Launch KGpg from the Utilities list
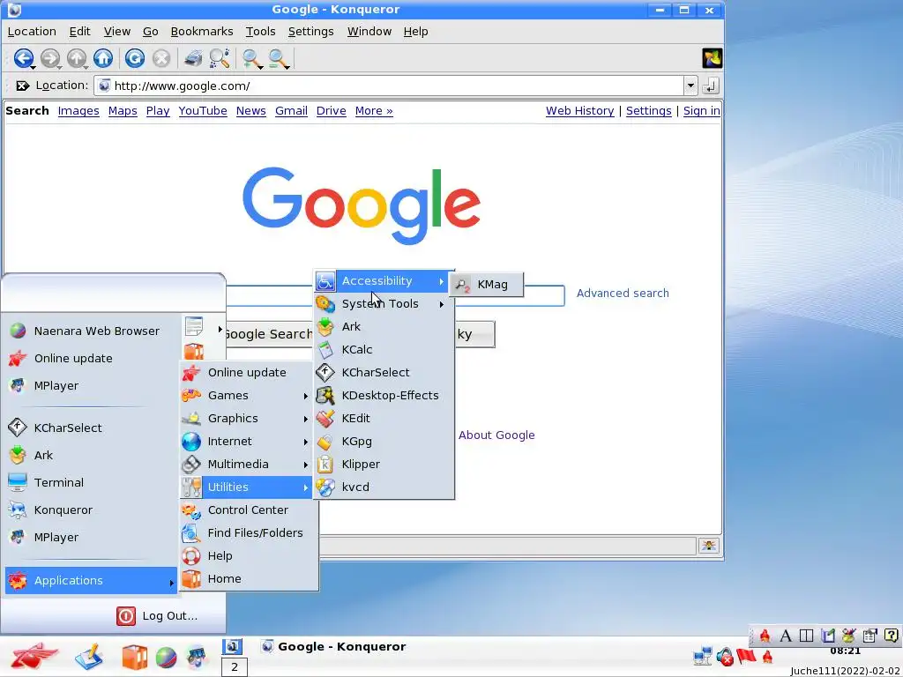 [384, 442]
